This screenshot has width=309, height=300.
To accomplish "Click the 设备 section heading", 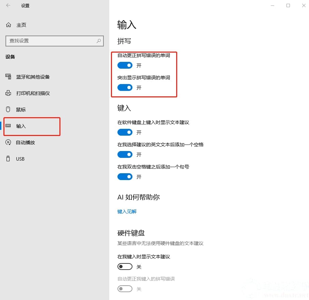I will [10, 57].
